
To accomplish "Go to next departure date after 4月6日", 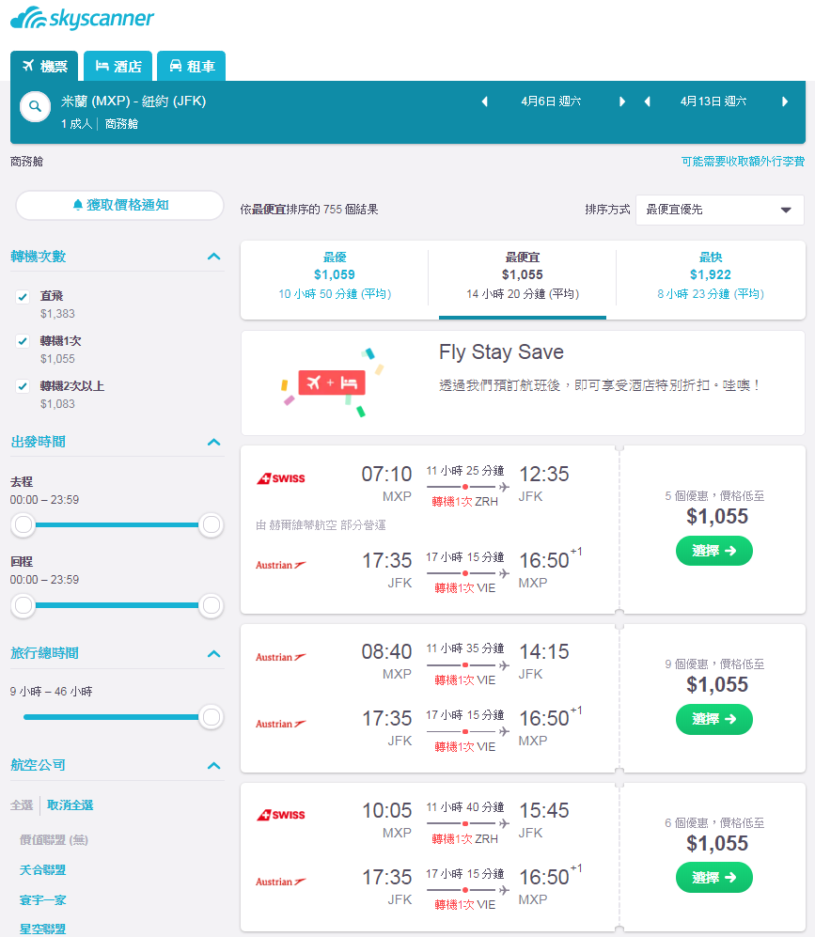I will tap(622, 102).
